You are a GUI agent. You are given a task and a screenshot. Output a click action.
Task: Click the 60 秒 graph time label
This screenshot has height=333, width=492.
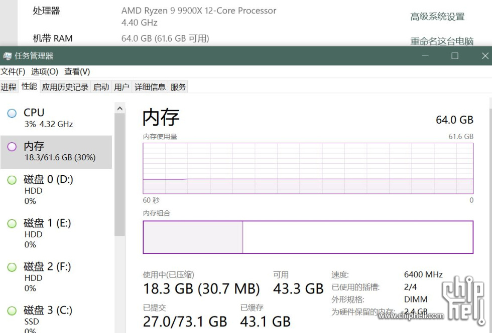(151, 200)
